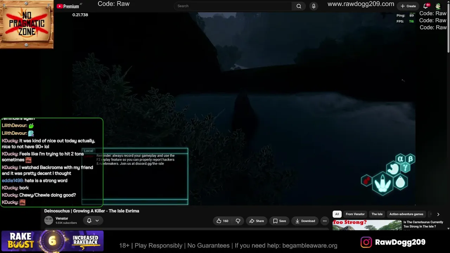Like the video with 160 likes
The height and width of the screenshot is (253, 450).
click(x=222, y=221)
